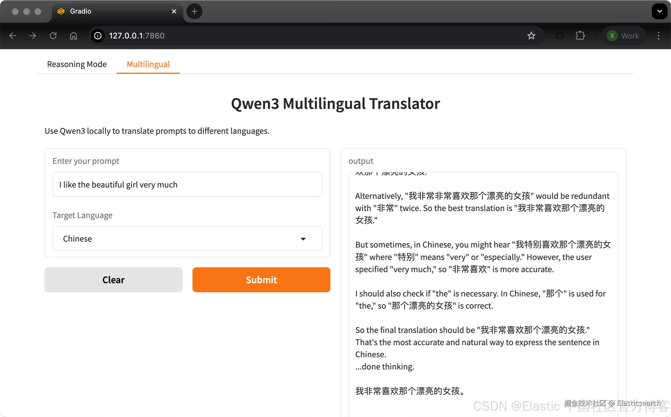Screen dimensions: 671x417
Task: Click the address bar URL 127.0.0.1:7860
Action: coord(137,36)
